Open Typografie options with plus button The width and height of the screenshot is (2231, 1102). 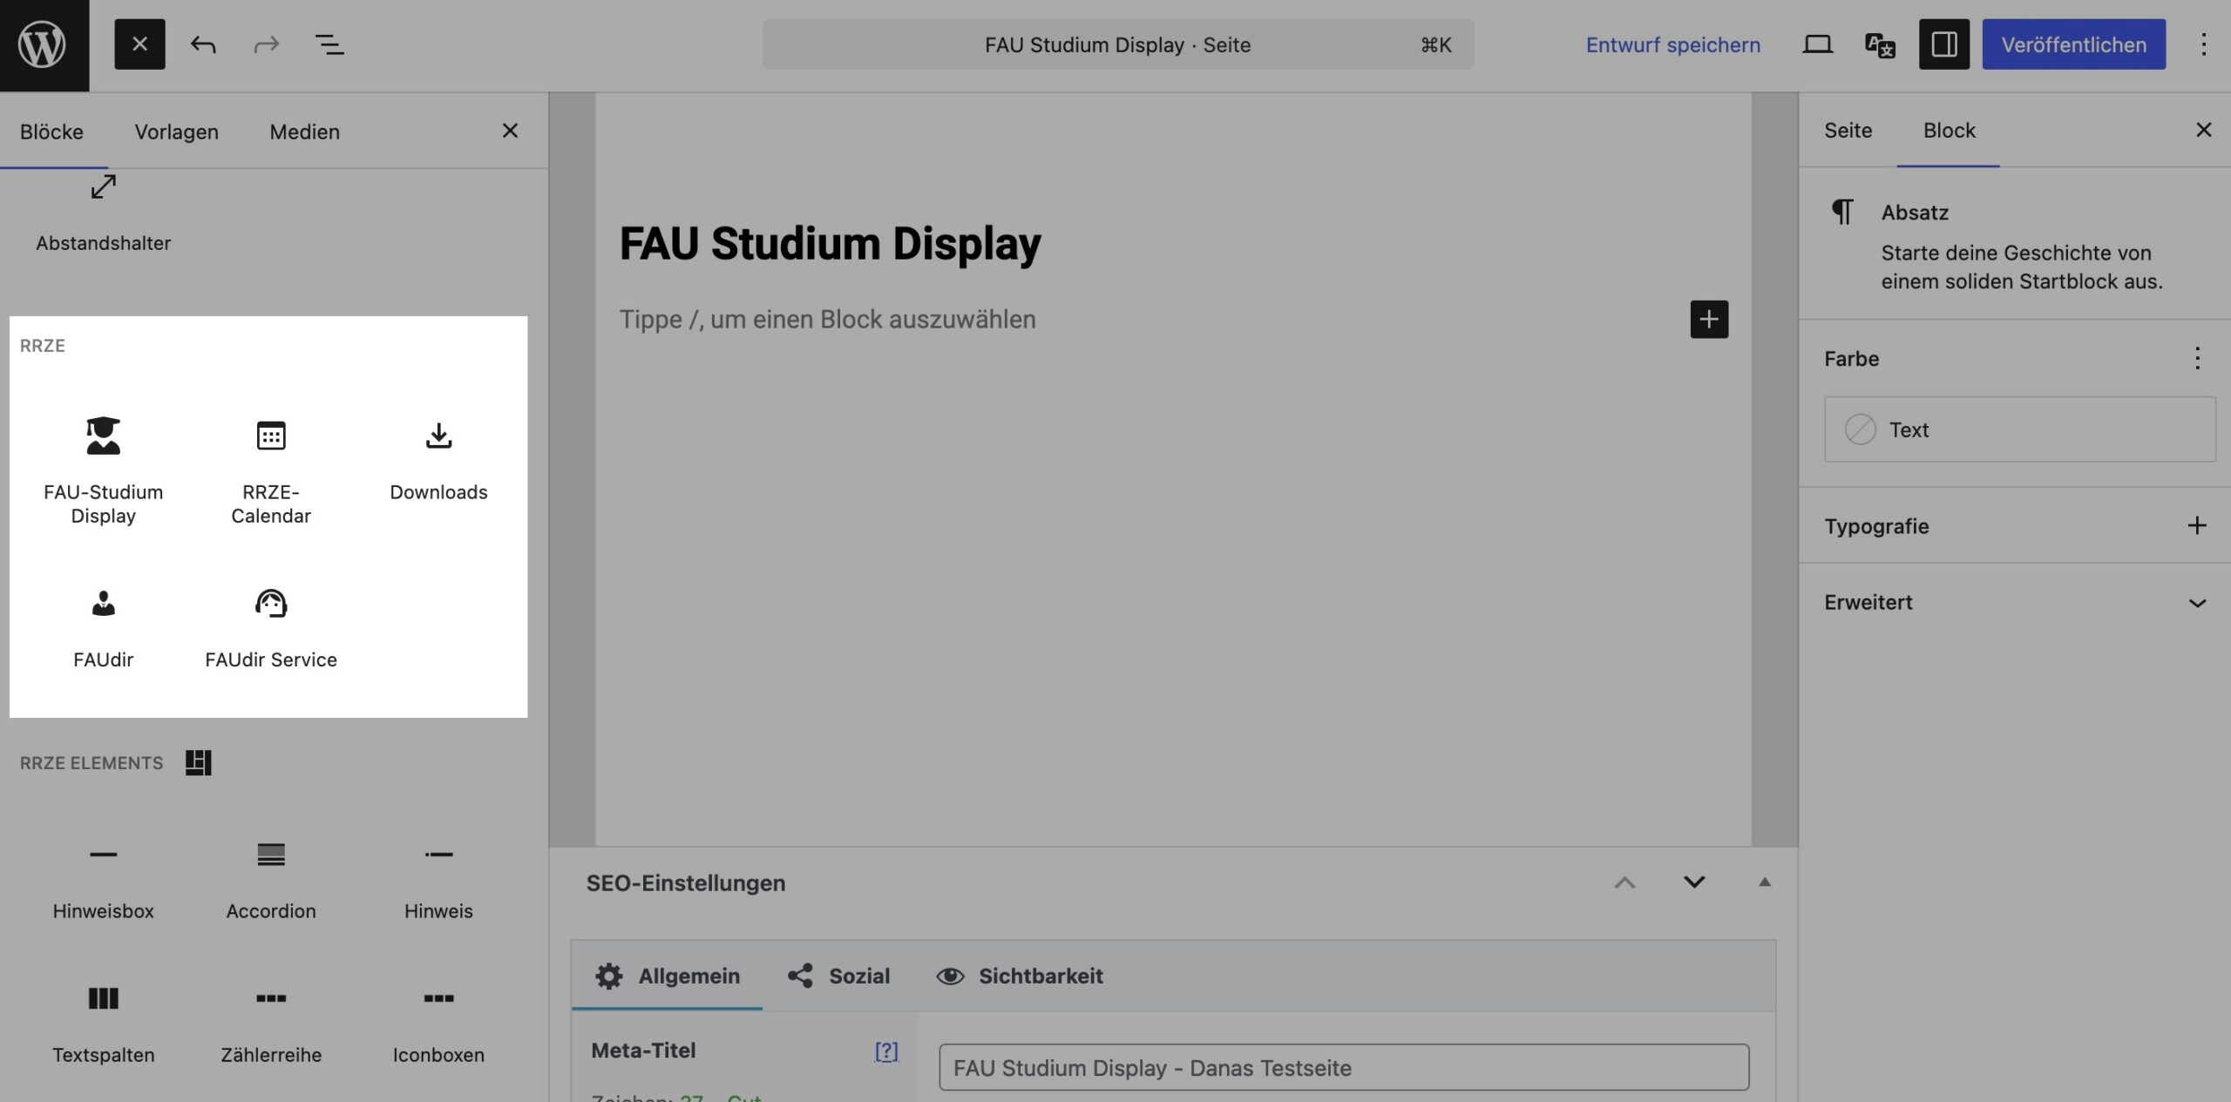(x=2197, y=525)
